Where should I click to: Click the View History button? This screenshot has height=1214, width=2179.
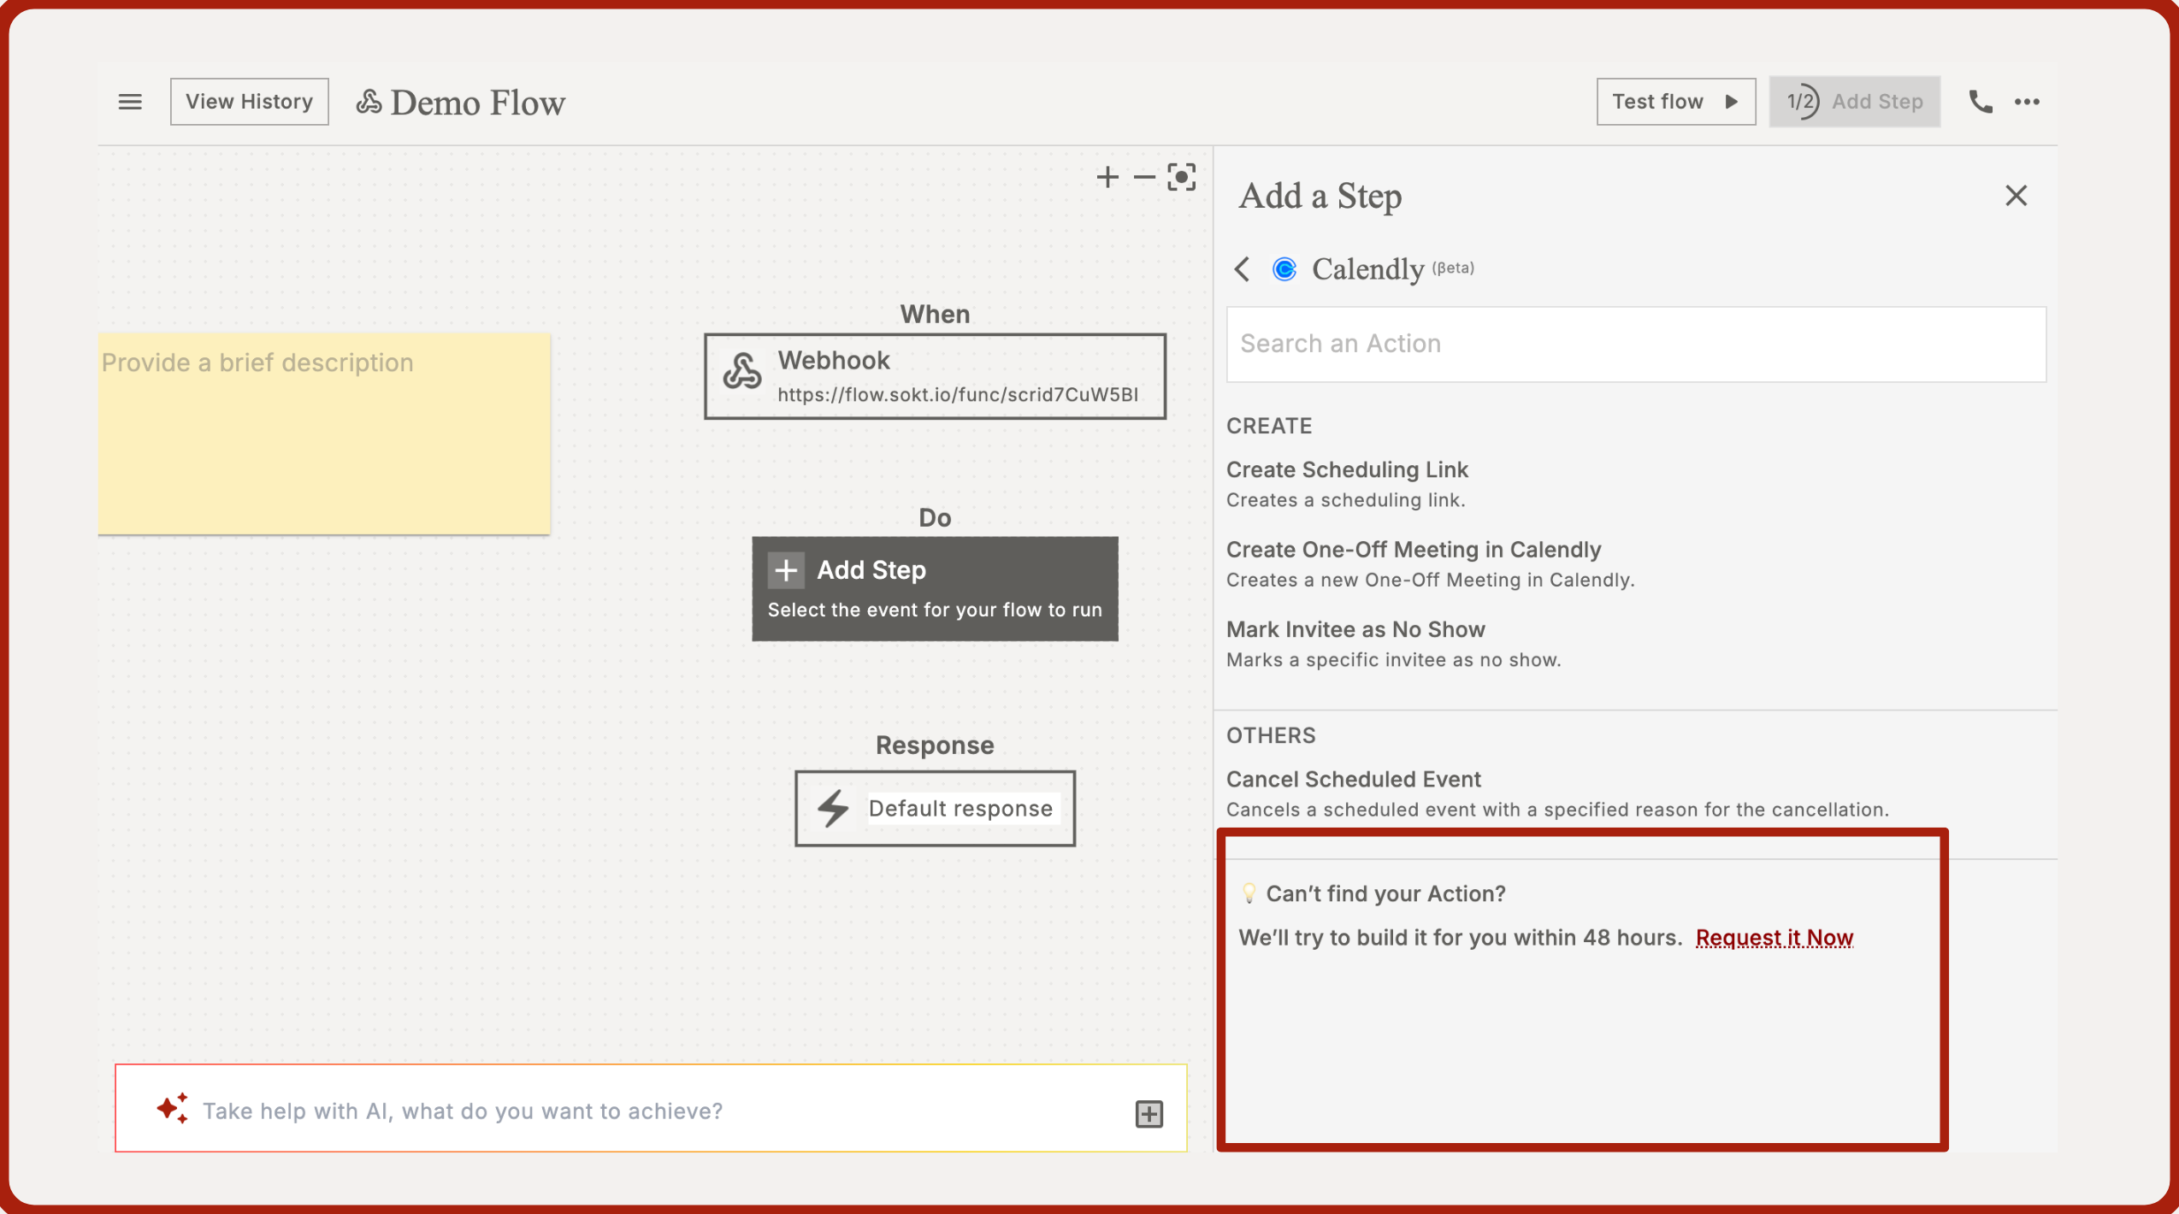tap(249, 102)
